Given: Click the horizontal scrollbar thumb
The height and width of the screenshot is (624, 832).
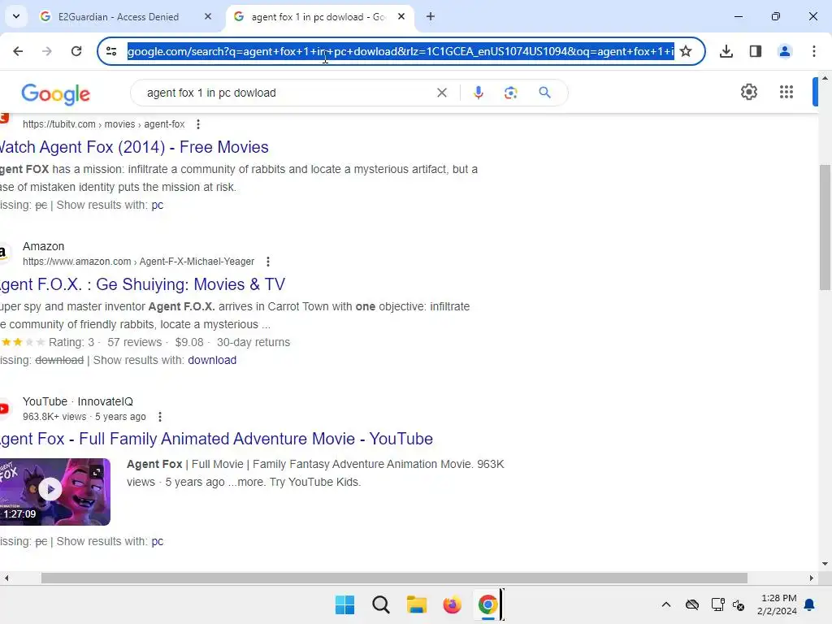Looking at the screenshot, I should pyautogui.click(x=394, y=578).
